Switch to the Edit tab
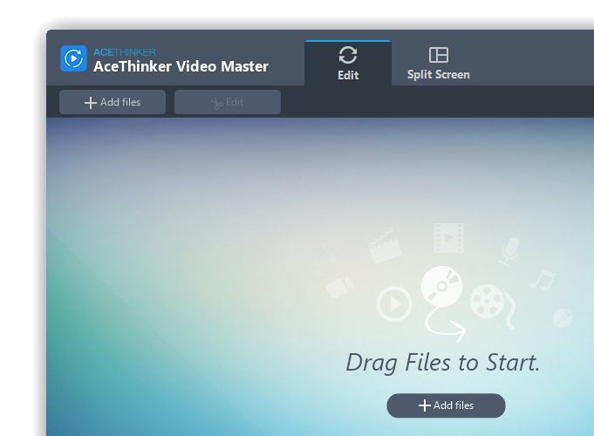594x436 pixels. point(348,63)
